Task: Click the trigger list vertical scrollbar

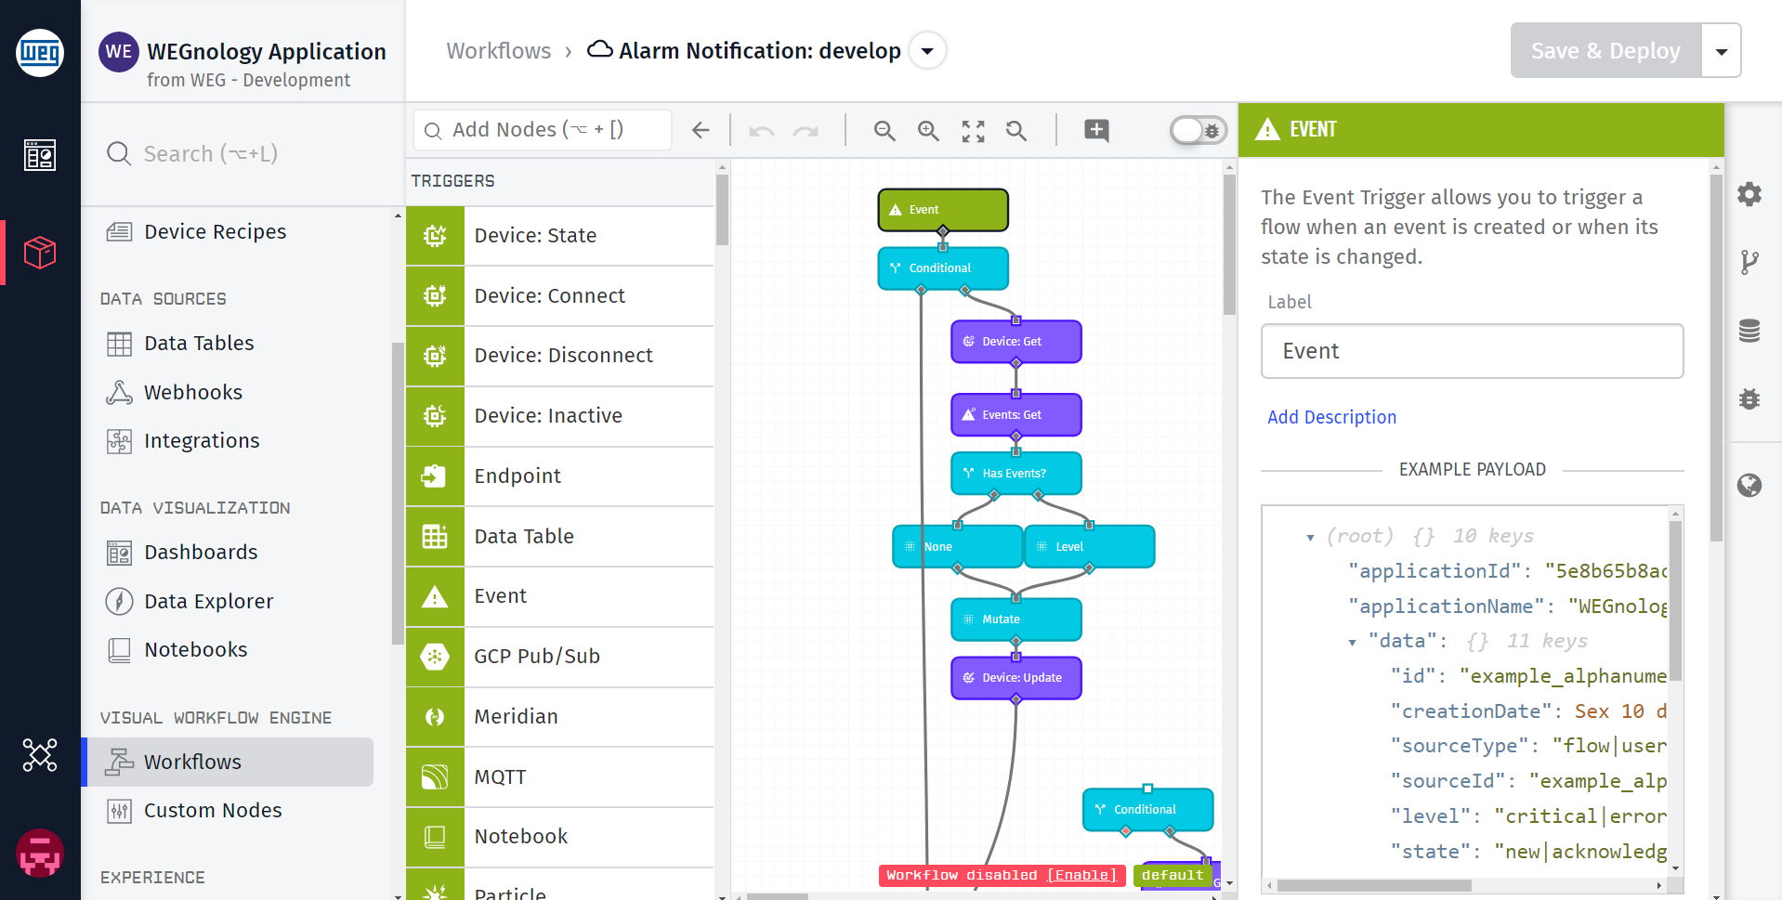Action: (x=722, y=210)
